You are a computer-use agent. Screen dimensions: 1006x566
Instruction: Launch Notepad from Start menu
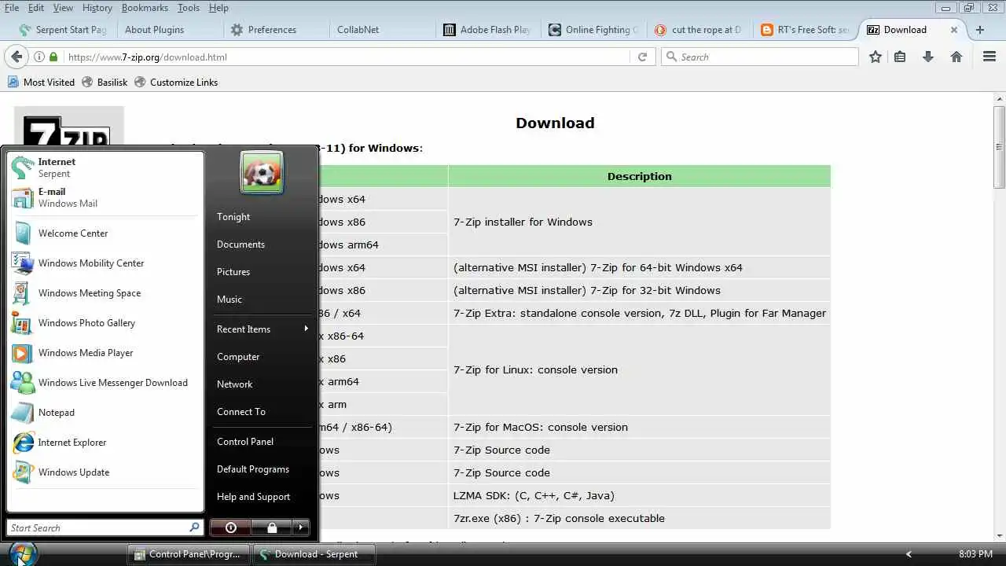(105, 413)
